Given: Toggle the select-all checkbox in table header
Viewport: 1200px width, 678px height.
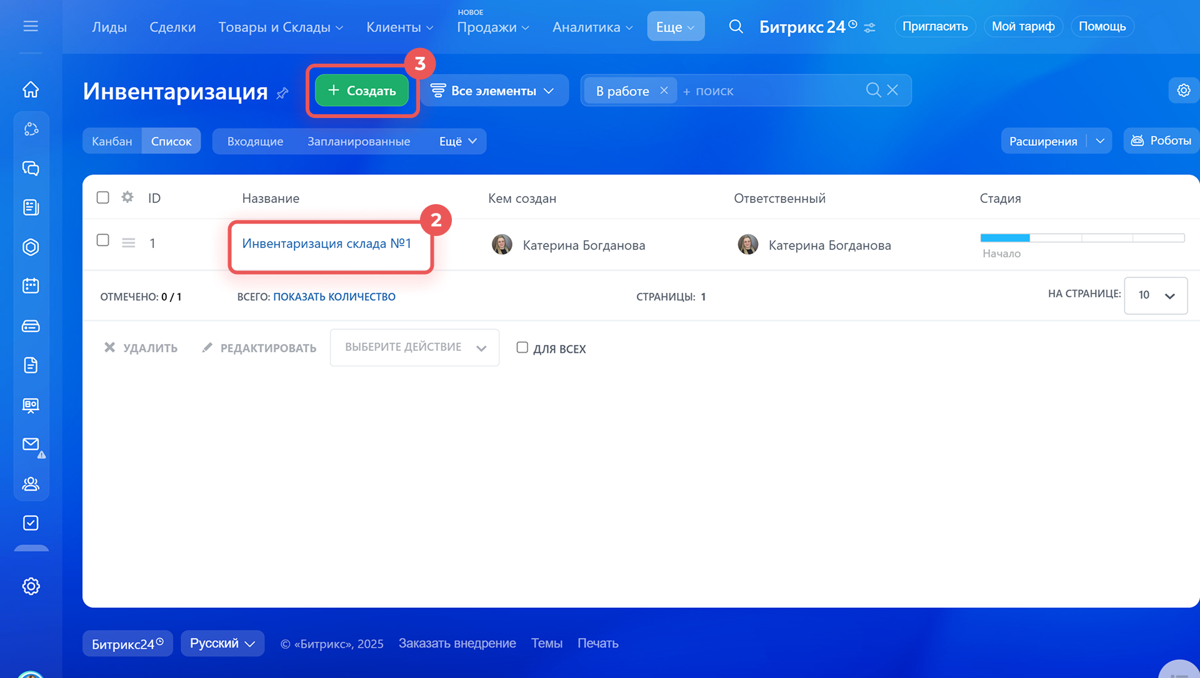Looking at the screenshot, I should pyautogui.click(x=103, y=197).
